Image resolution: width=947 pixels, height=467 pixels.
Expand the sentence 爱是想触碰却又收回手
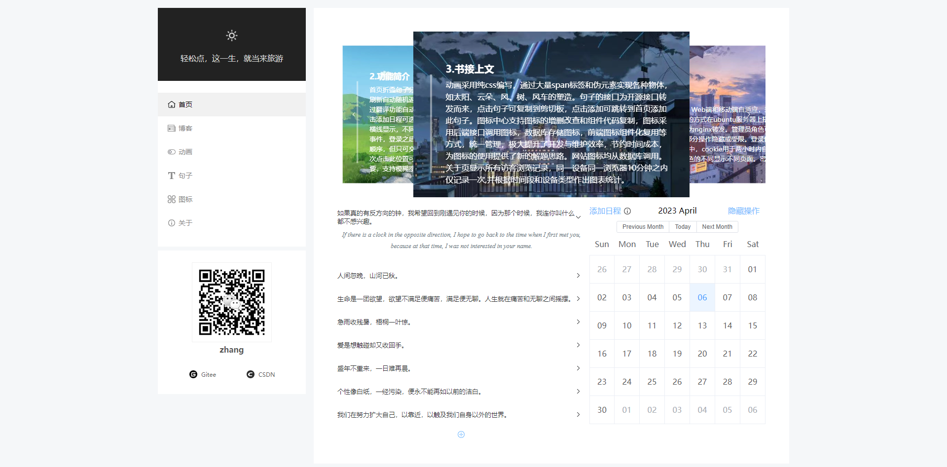459,345
